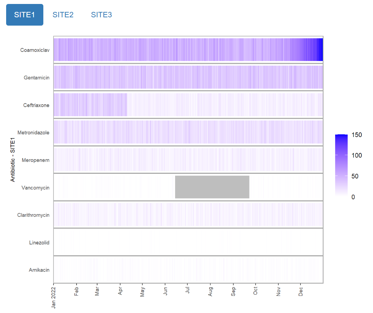Click the Amikacin heatmap strip
373x313 pixels.
[188, 269]
